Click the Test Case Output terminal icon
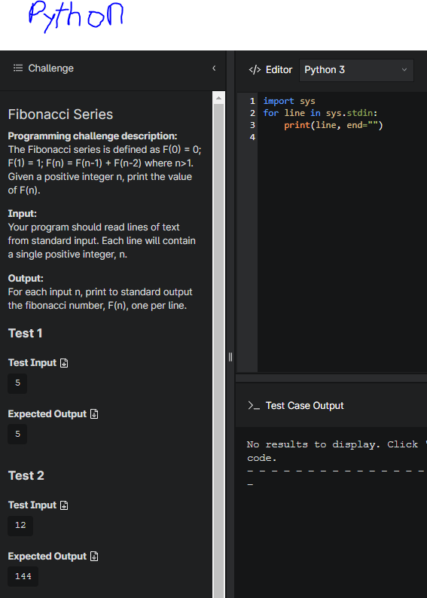The width and height of the screenshot is (427, 598). [254, 405]
